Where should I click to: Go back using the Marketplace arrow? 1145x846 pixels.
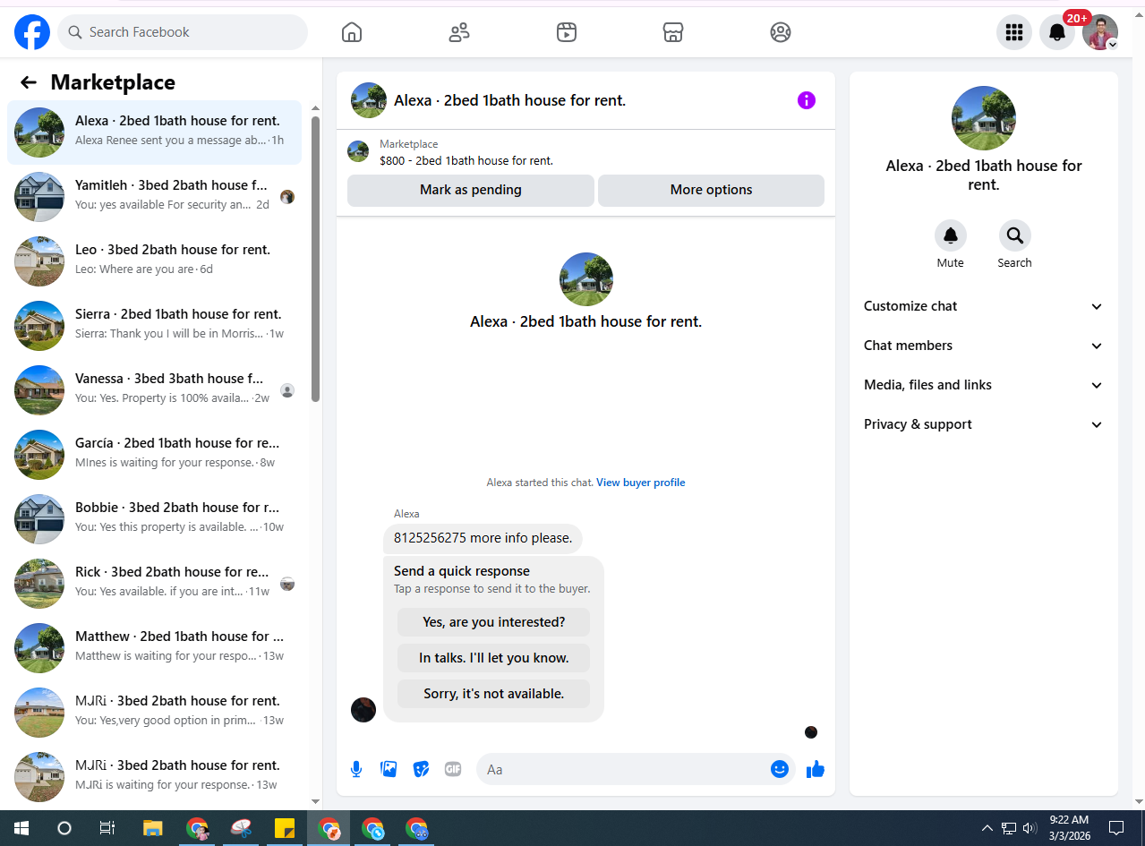tap(29, 82)
